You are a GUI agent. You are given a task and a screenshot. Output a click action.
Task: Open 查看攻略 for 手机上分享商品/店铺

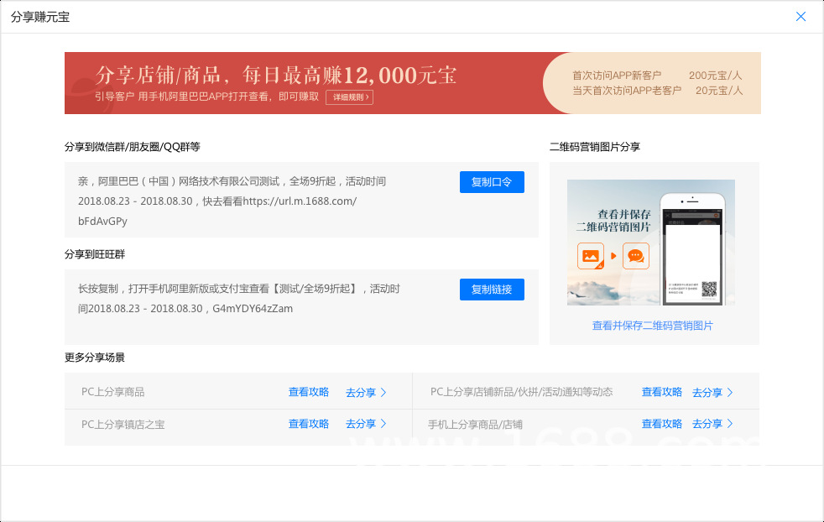[661, 424]
